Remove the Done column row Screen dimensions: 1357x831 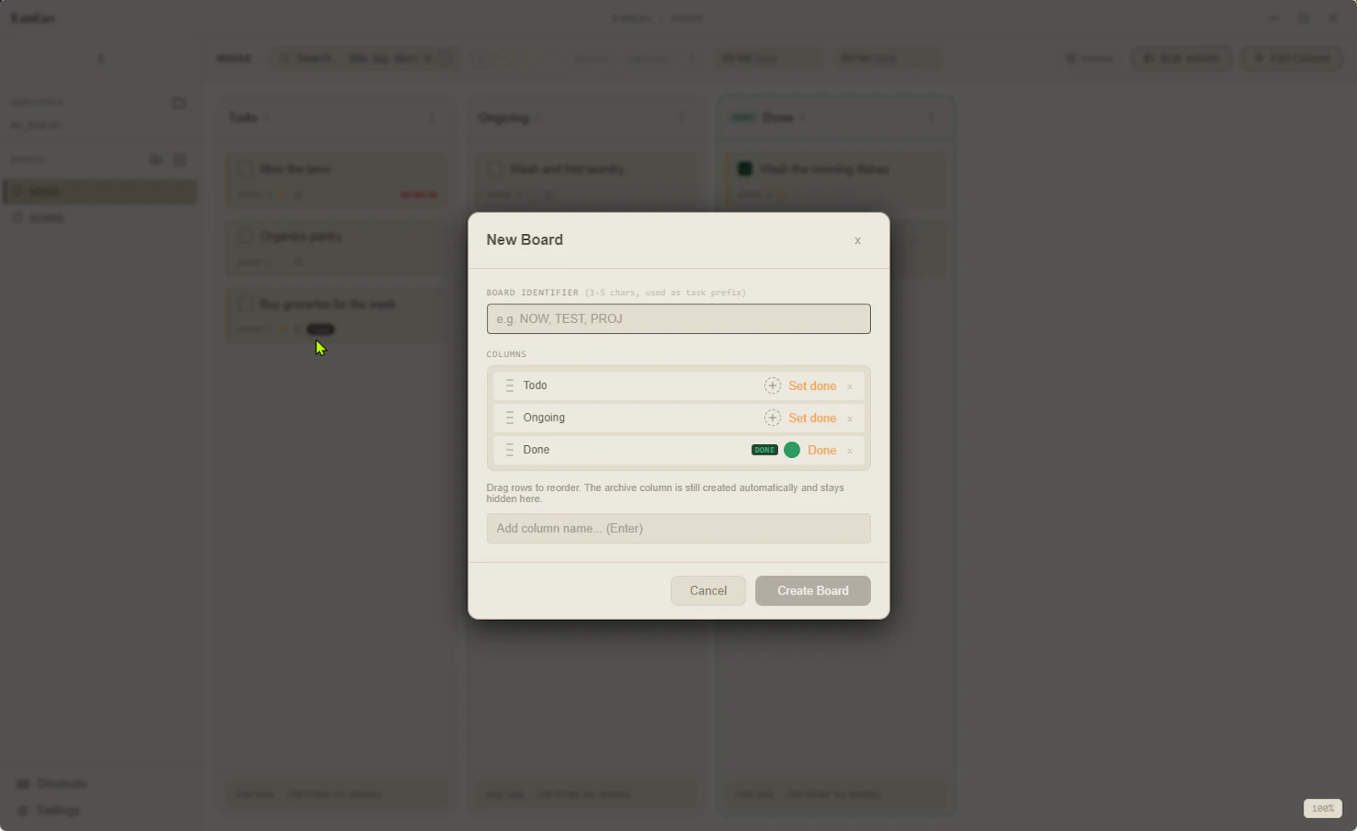pos(850,451)
